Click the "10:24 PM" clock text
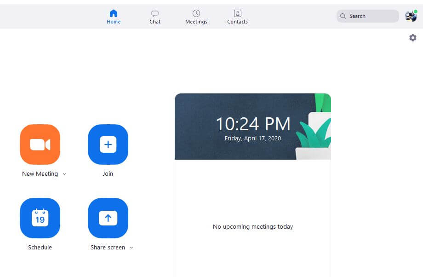 253,124
